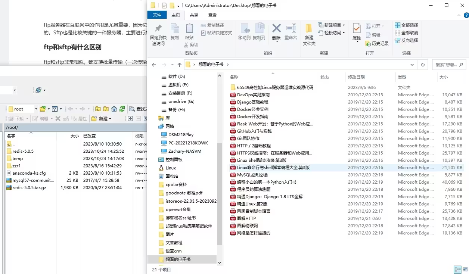Open recent locations arrow beside forward

[x=172, y=65]
